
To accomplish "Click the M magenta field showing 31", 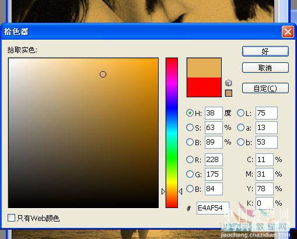I will pyautogui.click(x=264, y=174).
